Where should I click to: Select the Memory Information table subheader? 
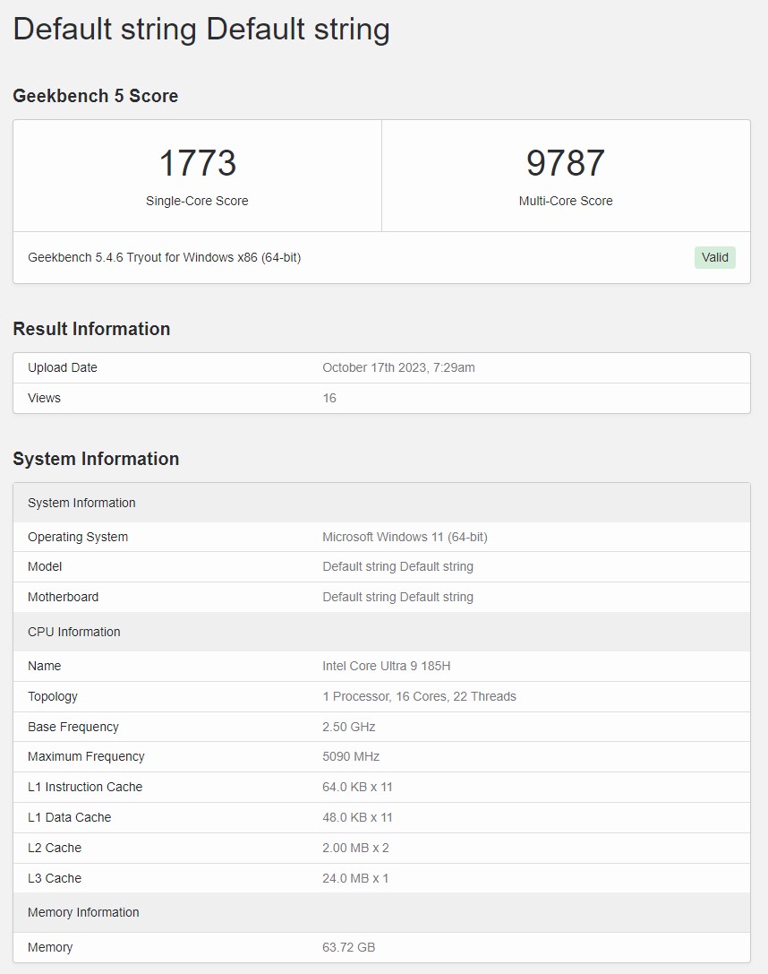[83, 912]
